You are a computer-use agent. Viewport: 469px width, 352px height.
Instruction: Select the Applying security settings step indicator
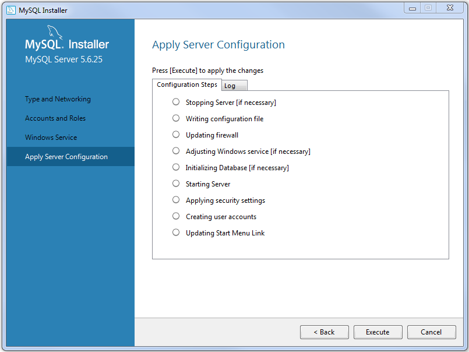coord(176,200)
